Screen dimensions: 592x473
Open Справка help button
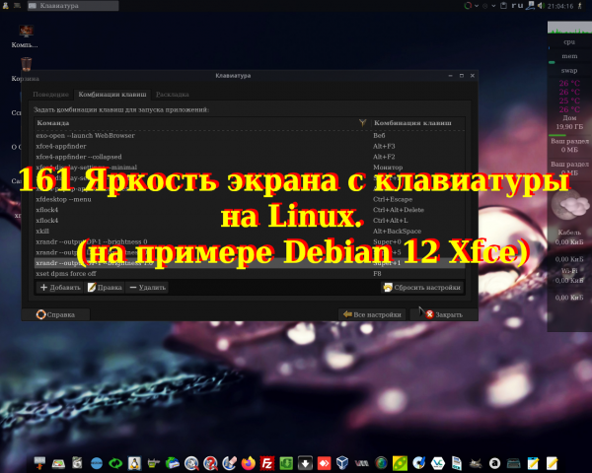point(55,314)
